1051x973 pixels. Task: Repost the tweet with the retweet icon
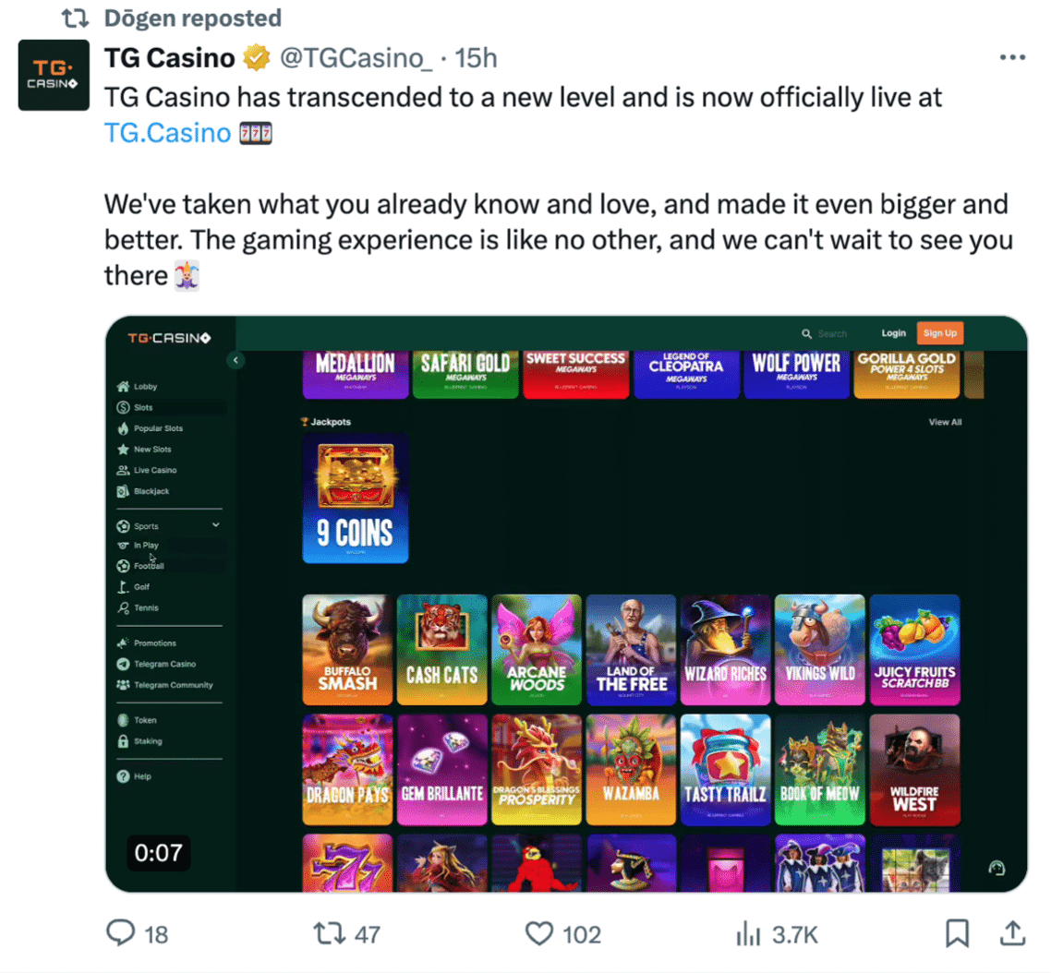point(329,933)
